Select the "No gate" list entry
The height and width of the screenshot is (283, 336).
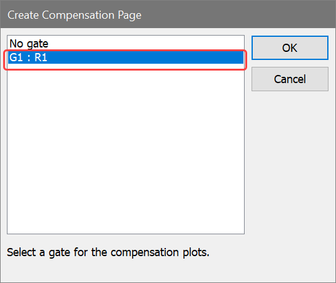point(126,44)
